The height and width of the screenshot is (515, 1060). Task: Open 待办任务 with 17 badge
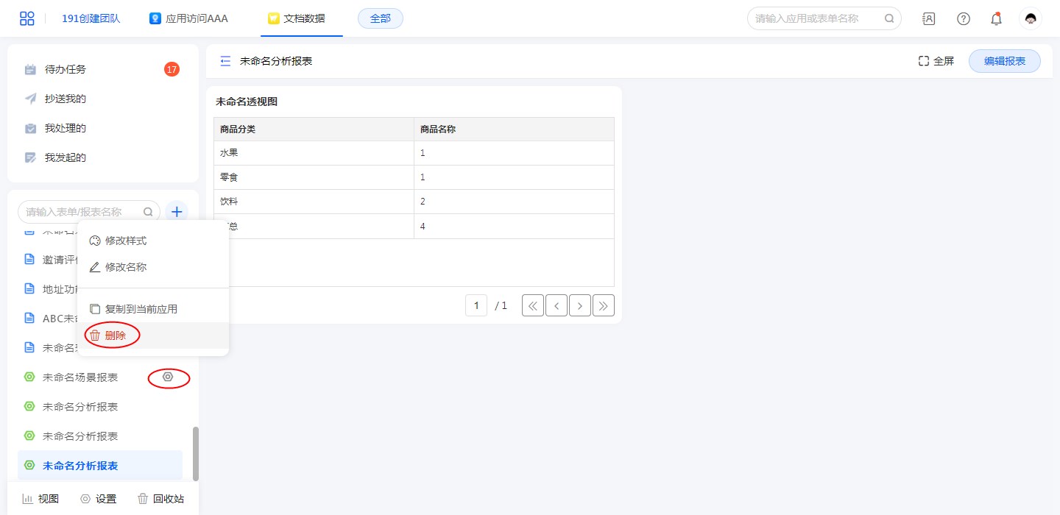click(x=66, y=69)
